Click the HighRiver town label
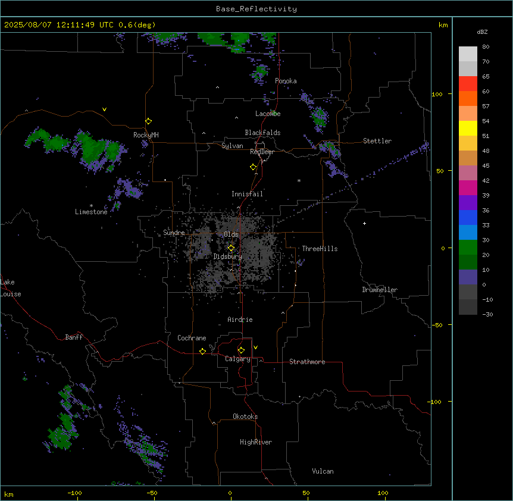 coord(255,442)
